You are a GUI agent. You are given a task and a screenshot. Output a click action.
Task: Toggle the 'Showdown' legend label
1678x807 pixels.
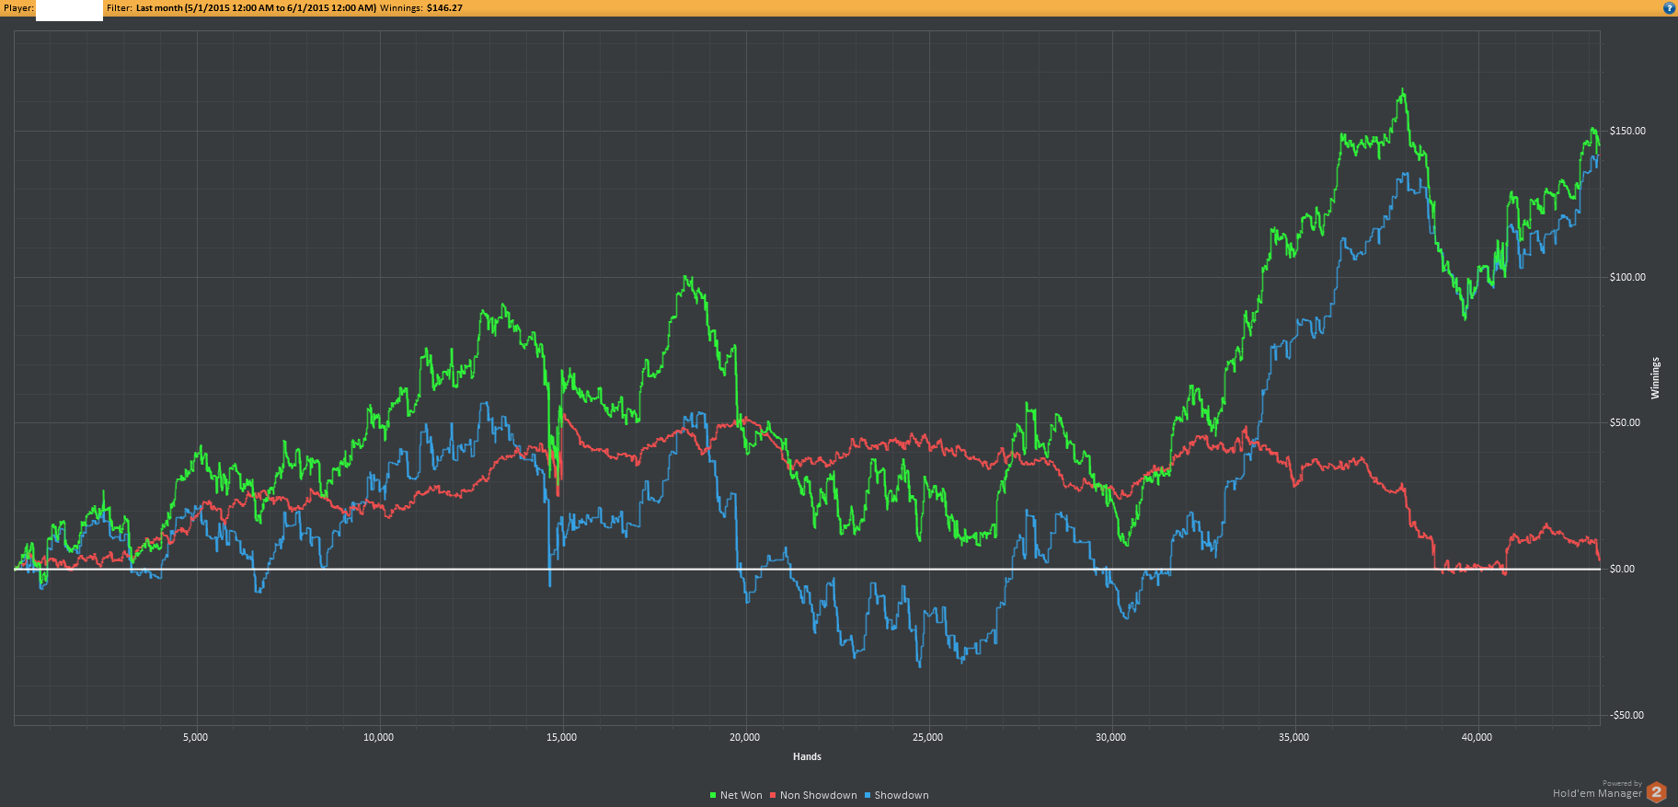click(x=902, y=795)
